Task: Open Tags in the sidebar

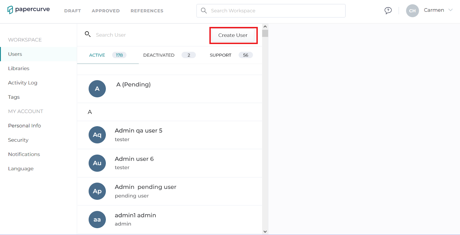Action: coord(14,97)
